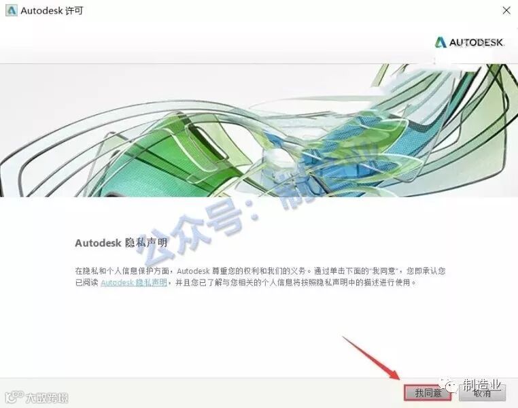Close the Autodesk 许可 dialog window
Viewport: 518px width, 408px height.
(x=506, y=11)
